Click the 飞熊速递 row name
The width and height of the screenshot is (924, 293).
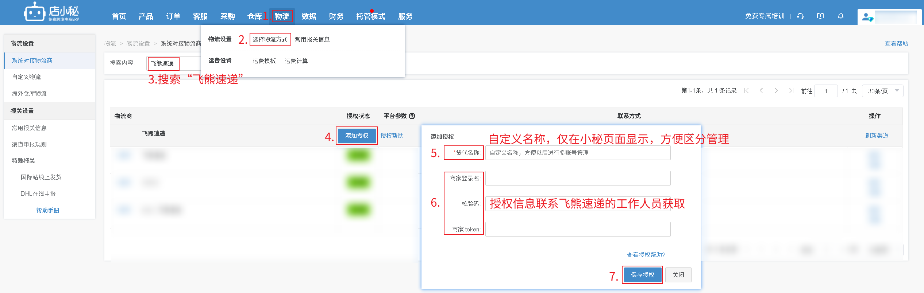(x=154, y=133)
